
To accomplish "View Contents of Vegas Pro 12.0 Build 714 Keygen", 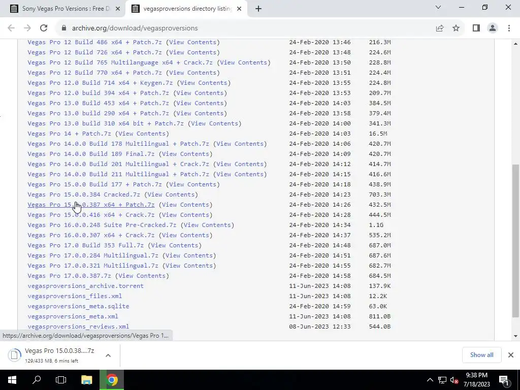I will click(x=203, y=83).
